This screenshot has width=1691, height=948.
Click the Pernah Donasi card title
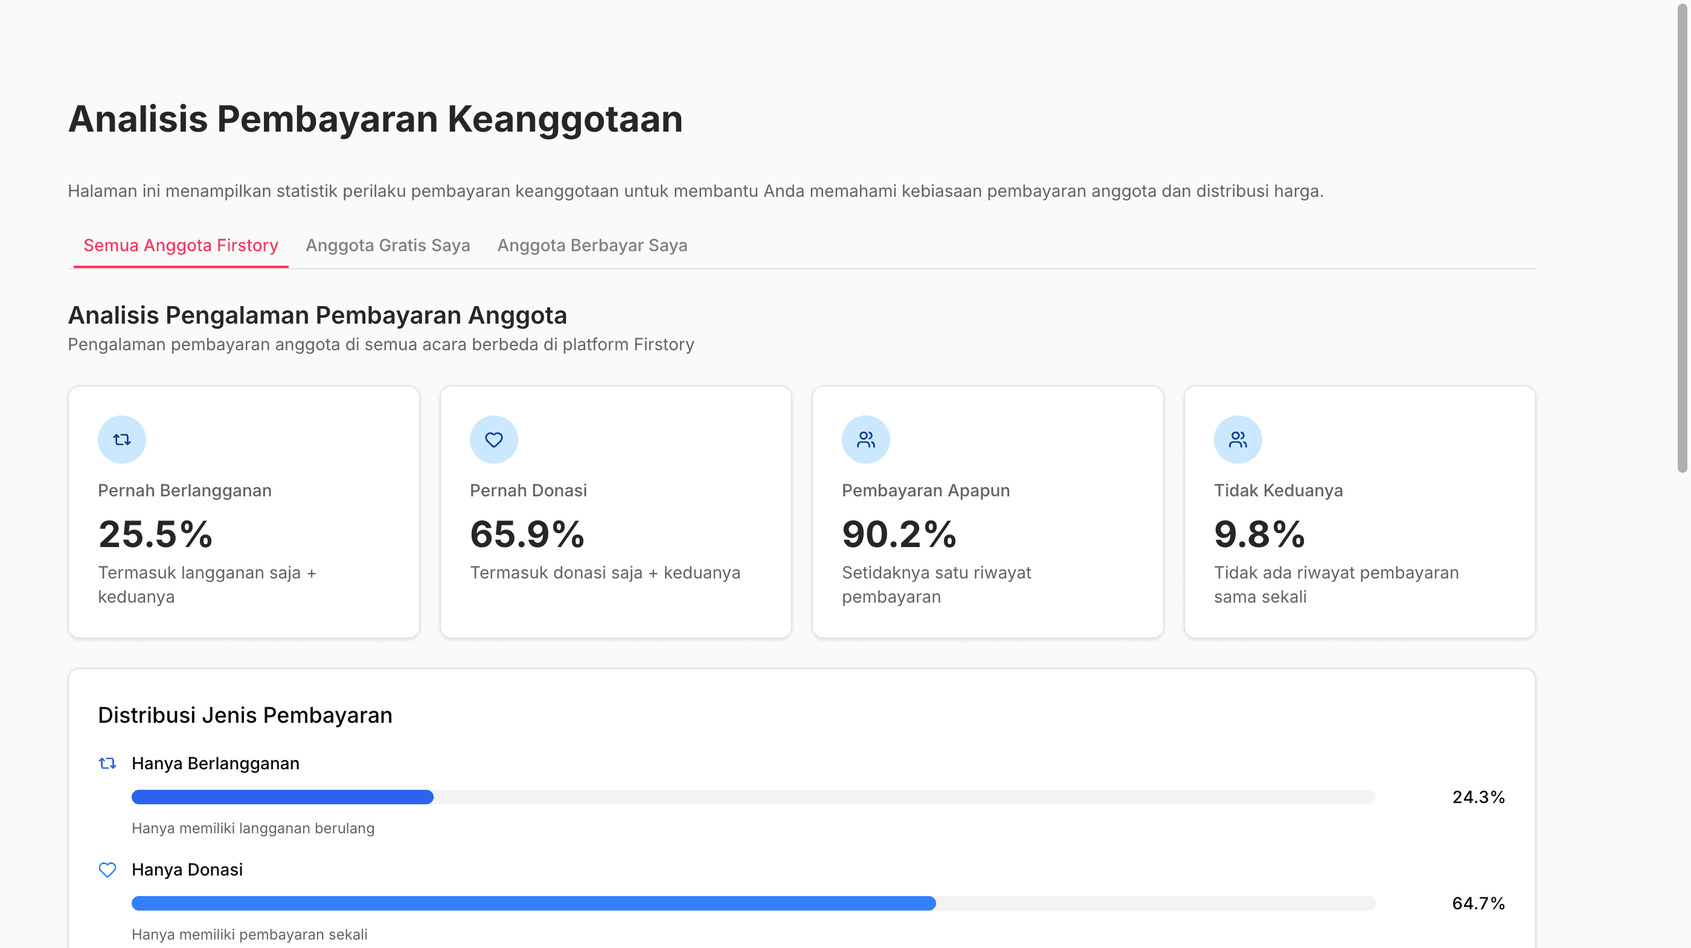tap(528, 490)
